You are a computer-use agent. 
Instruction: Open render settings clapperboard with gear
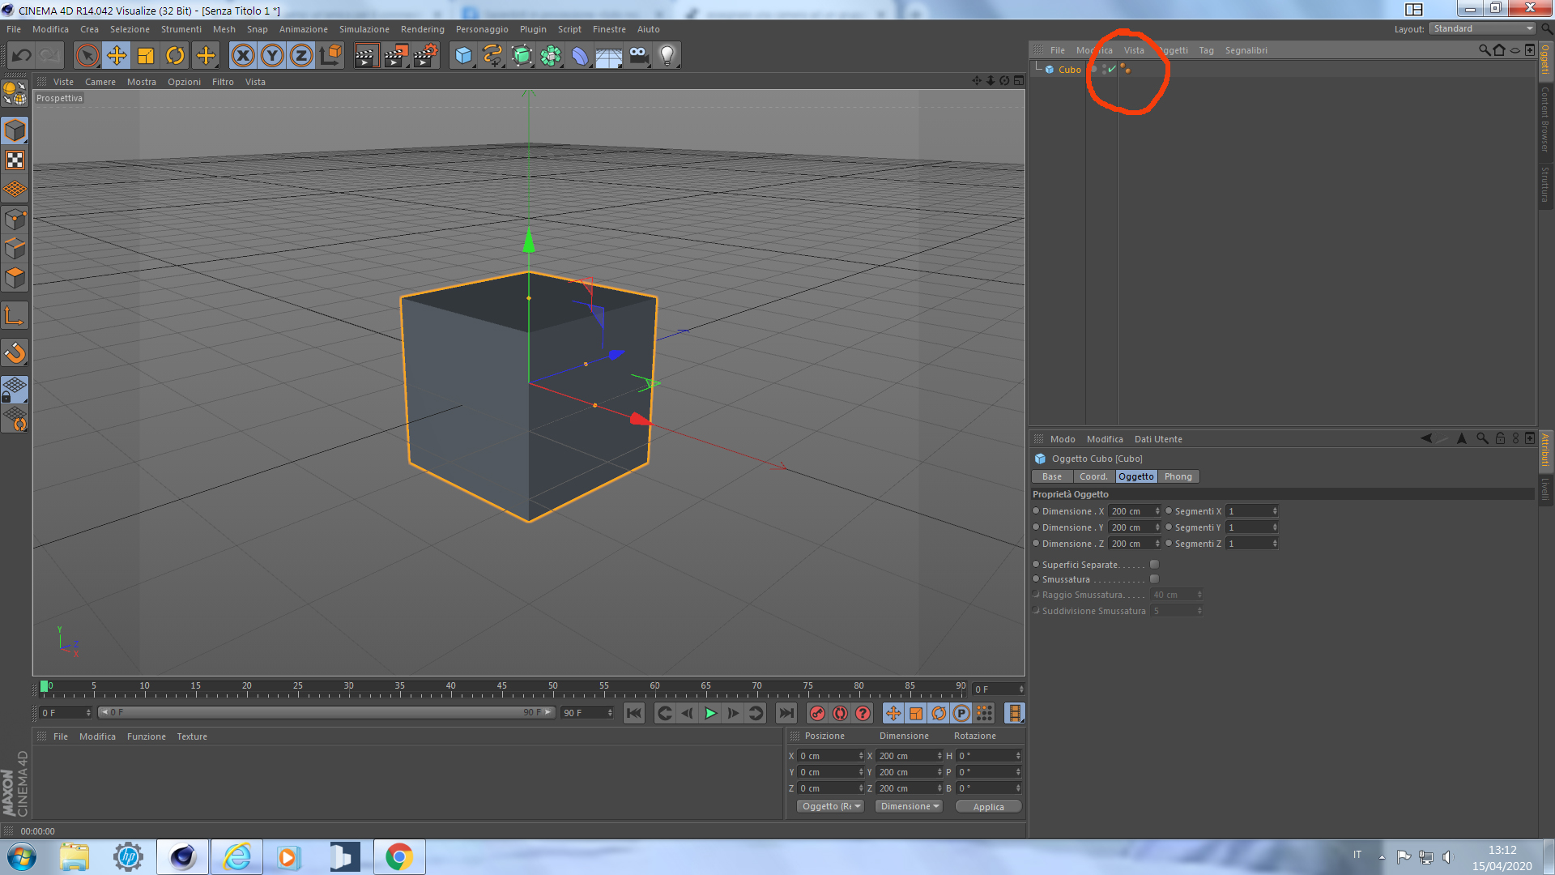tap(425, 55)
